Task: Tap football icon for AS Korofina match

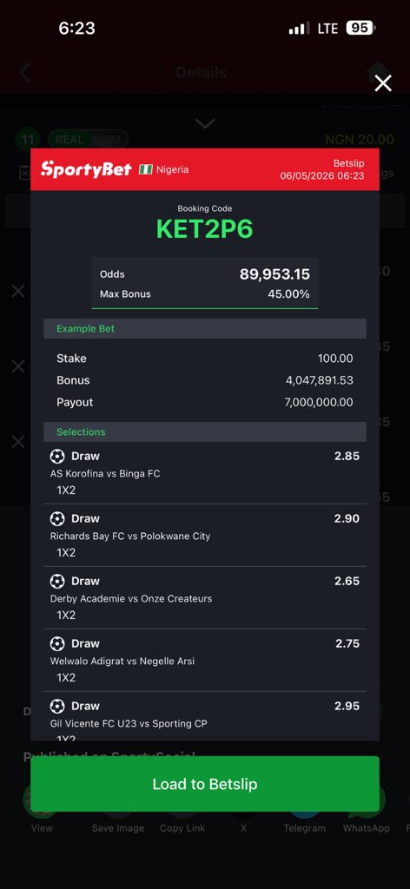Action: 57,456
